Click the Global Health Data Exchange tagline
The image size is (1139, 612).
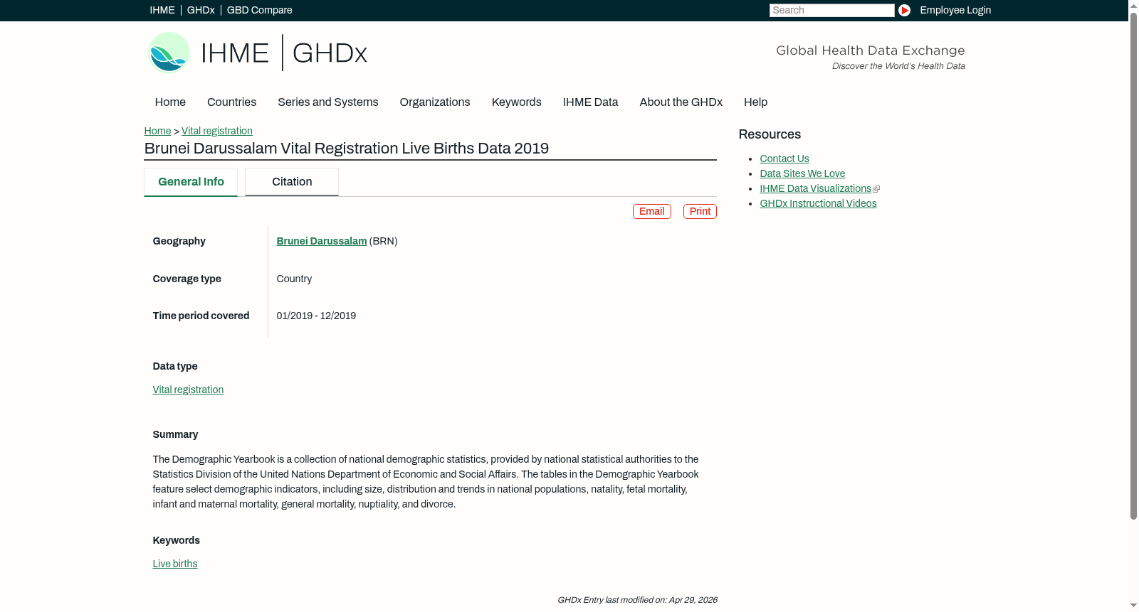pos(871,50)
